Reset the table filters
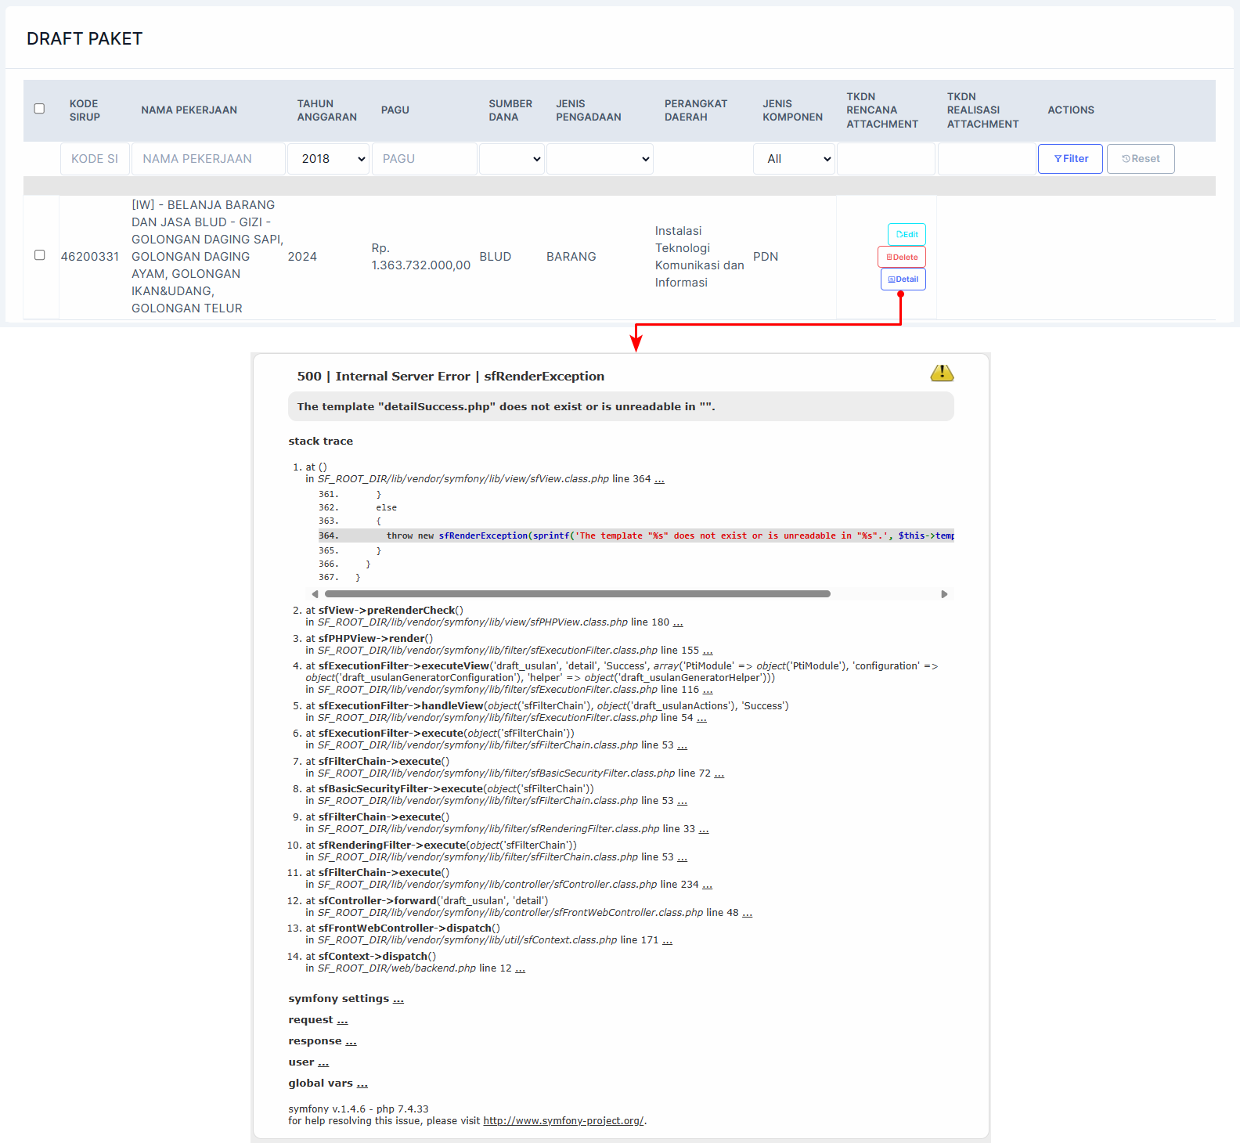 [x=1140, y=159]
